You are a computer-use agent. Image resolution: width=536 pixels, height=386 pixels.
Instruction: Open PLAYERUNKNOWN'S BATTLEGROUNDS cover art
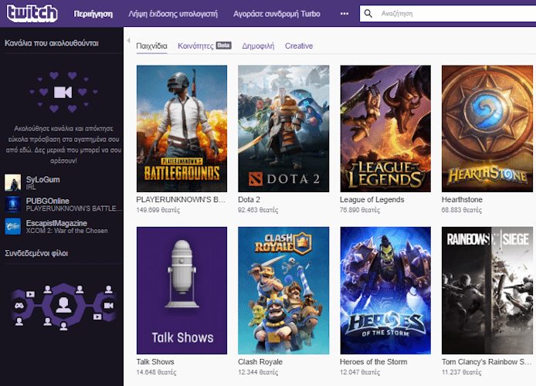pos(181,128)
